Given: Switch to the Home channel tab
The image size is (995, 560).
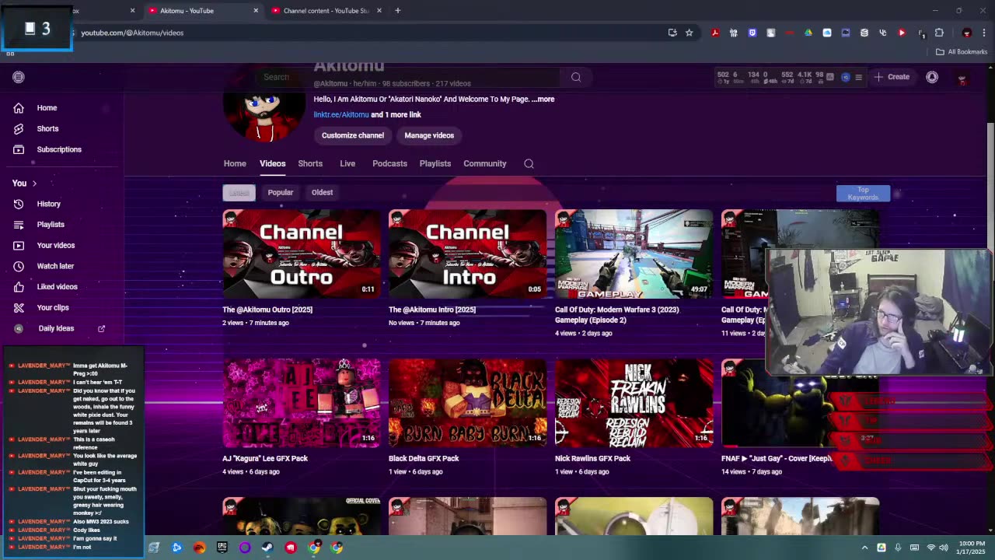Looking at the screenshot, I should coord(235,163).
